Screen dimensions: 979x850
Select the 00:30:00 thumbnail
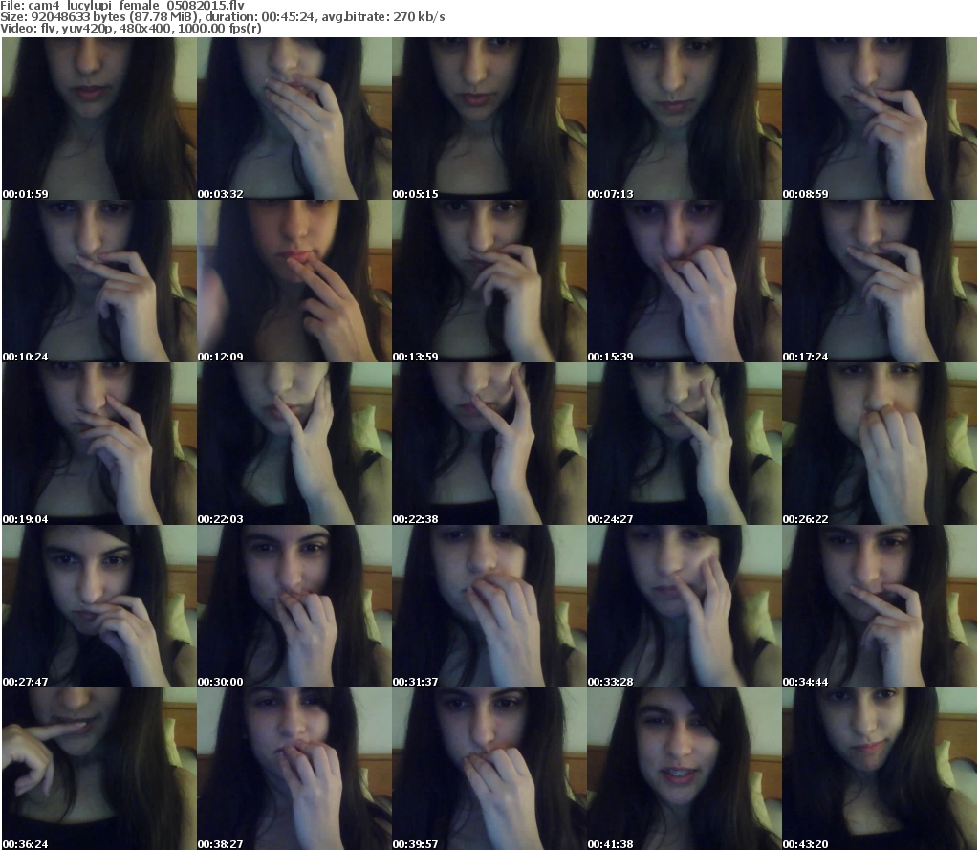pos(294,606)
